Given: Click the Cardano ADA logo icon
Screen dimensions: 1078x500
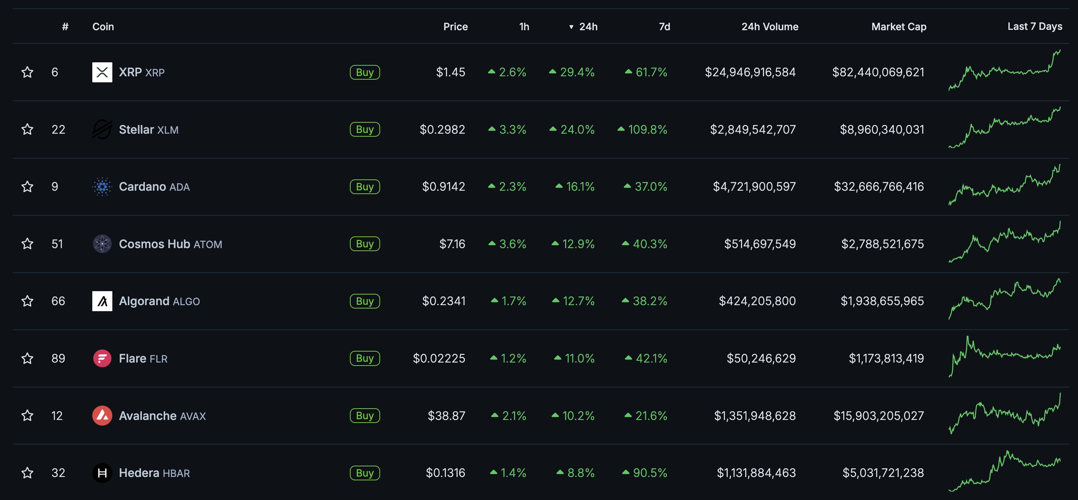Looking at the screenshot, I should [102, 187].
